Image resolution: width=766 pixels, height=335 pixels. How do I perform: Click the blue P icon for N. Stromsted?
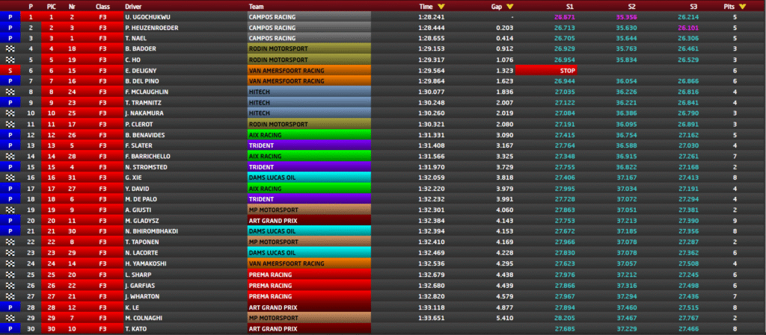point(10,166)
